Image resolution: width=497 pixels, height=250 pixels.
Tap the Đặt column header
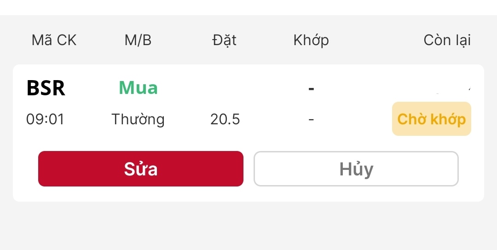click(224, 41)
